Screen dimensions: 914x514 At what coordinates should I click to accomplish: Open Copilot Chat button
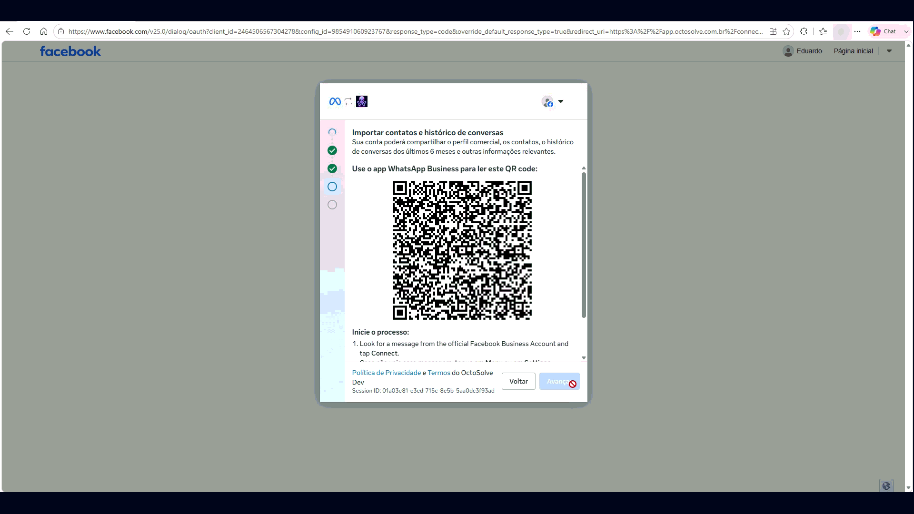tap(883, 31)
